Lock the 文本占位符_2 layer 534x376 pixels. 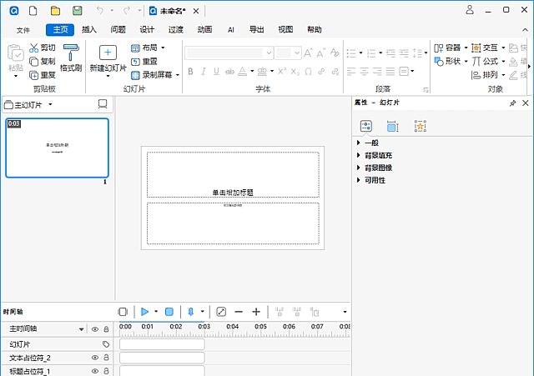pyautogui.click(x=106, y=358)
